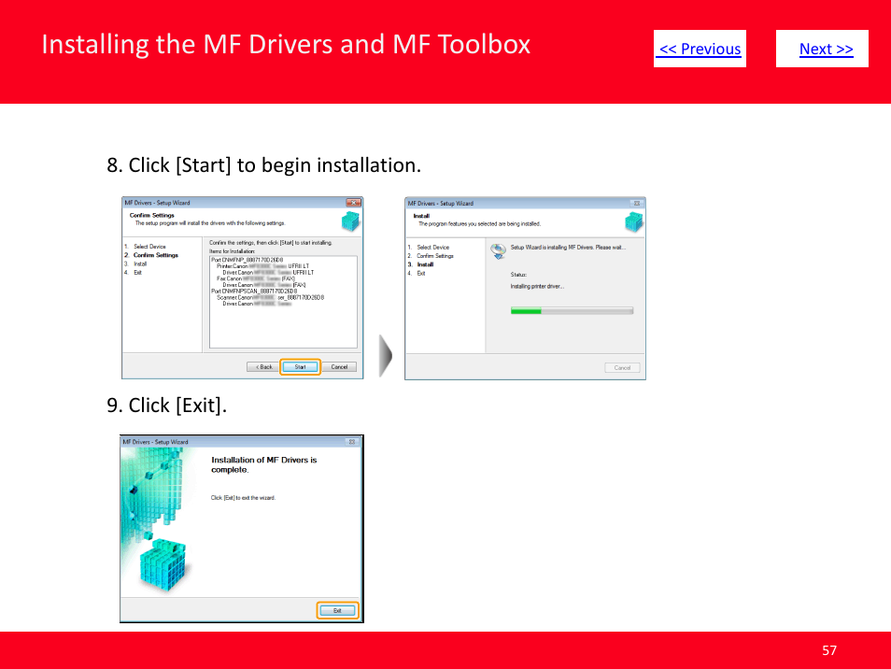Click the step 8 instruction text
The height and width of the screenshot is (669, 891).
click(263, 165)
